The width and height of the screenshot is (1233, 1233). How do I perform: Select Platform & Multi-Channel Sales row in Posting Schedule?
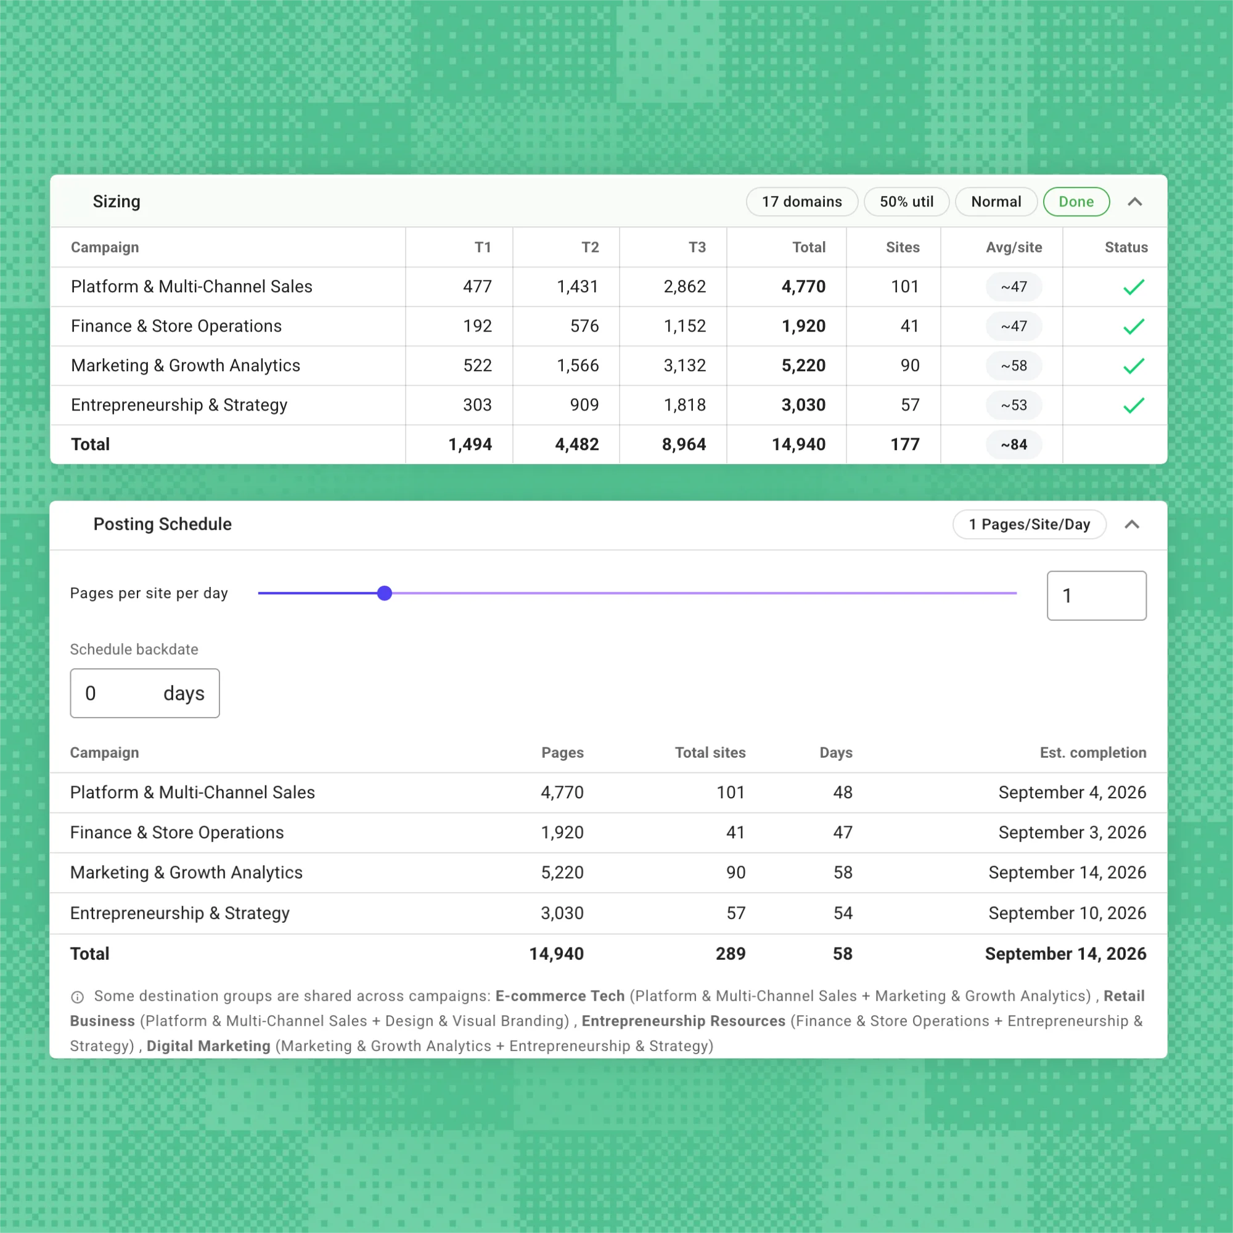(609, 793)
